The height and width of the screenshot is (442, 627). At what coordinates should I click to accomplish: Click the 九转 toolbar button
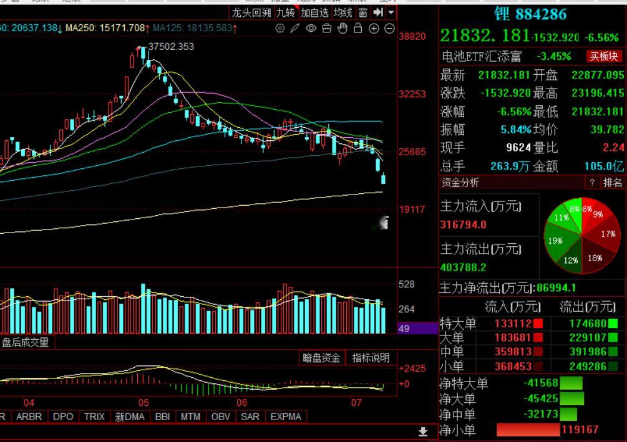286,13
